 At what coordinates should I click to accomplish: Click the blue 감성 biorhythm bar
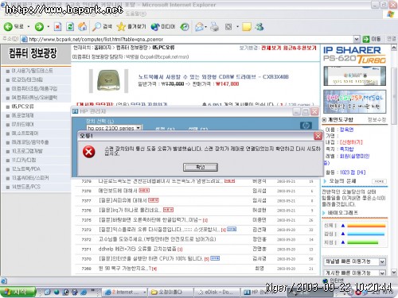365,234
